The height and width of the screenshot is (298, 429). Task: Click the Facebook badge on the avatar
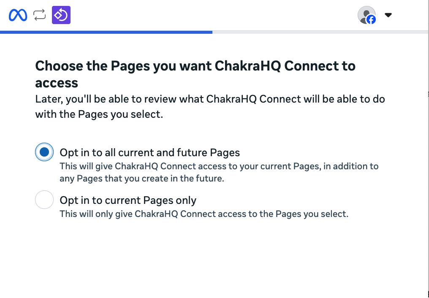pos(371,20)
